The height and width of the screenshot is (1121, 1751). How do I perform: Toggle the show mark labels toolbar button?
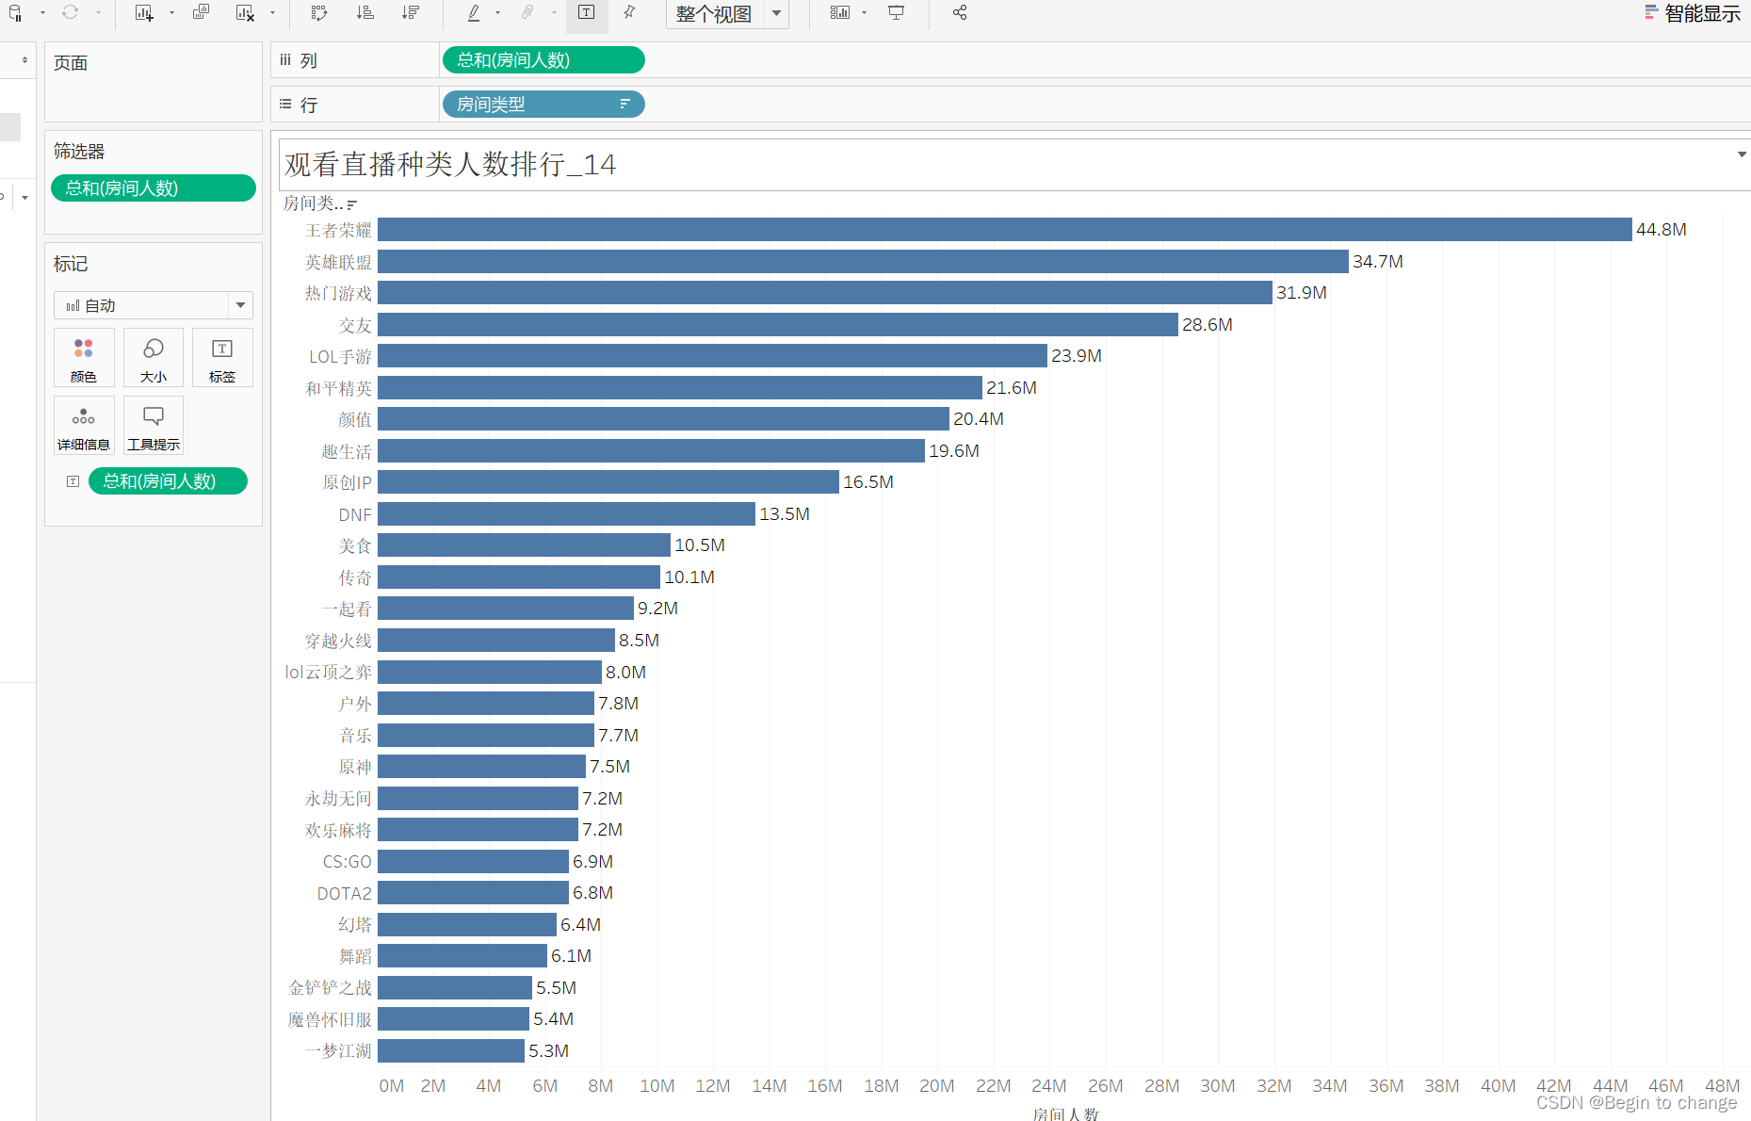click(x=587, y=13)
